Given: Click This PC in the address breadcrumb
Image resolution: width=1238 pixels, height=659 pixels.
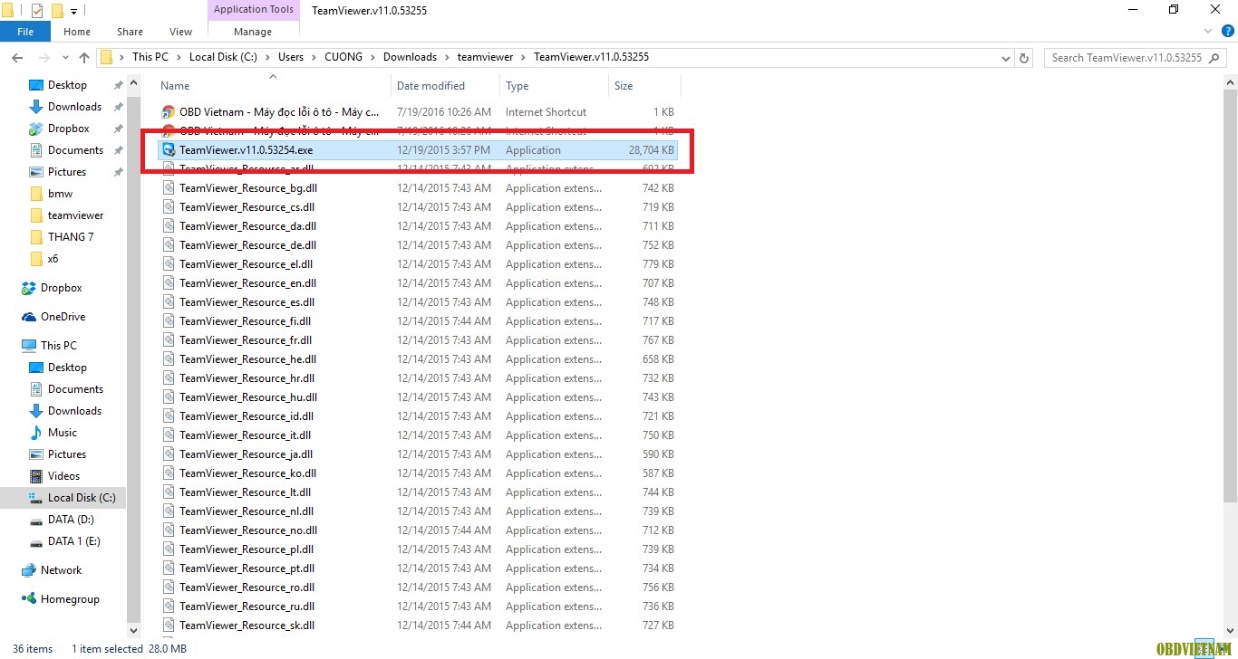Looking at the screenshot, I should click(x=150, y=57).
